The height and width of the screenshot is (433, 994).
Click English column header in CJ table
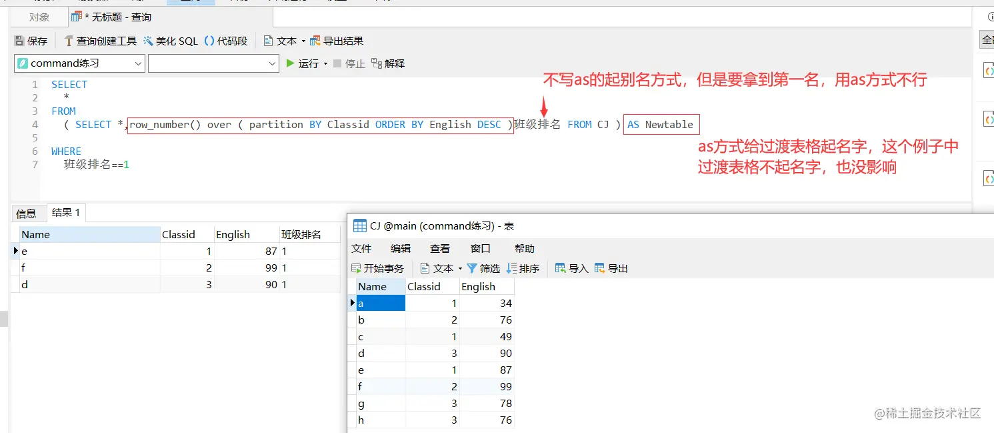tap(487, 286)
